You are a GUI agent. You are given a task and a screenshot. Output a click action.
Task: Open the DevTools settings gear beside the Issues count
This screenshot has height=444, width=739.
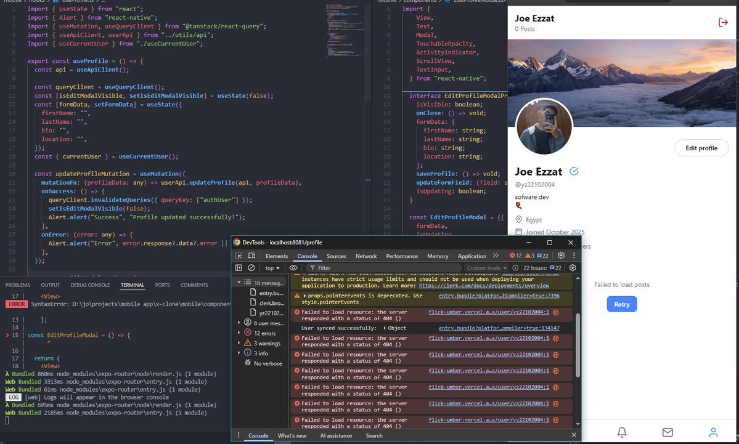point(561,256)
